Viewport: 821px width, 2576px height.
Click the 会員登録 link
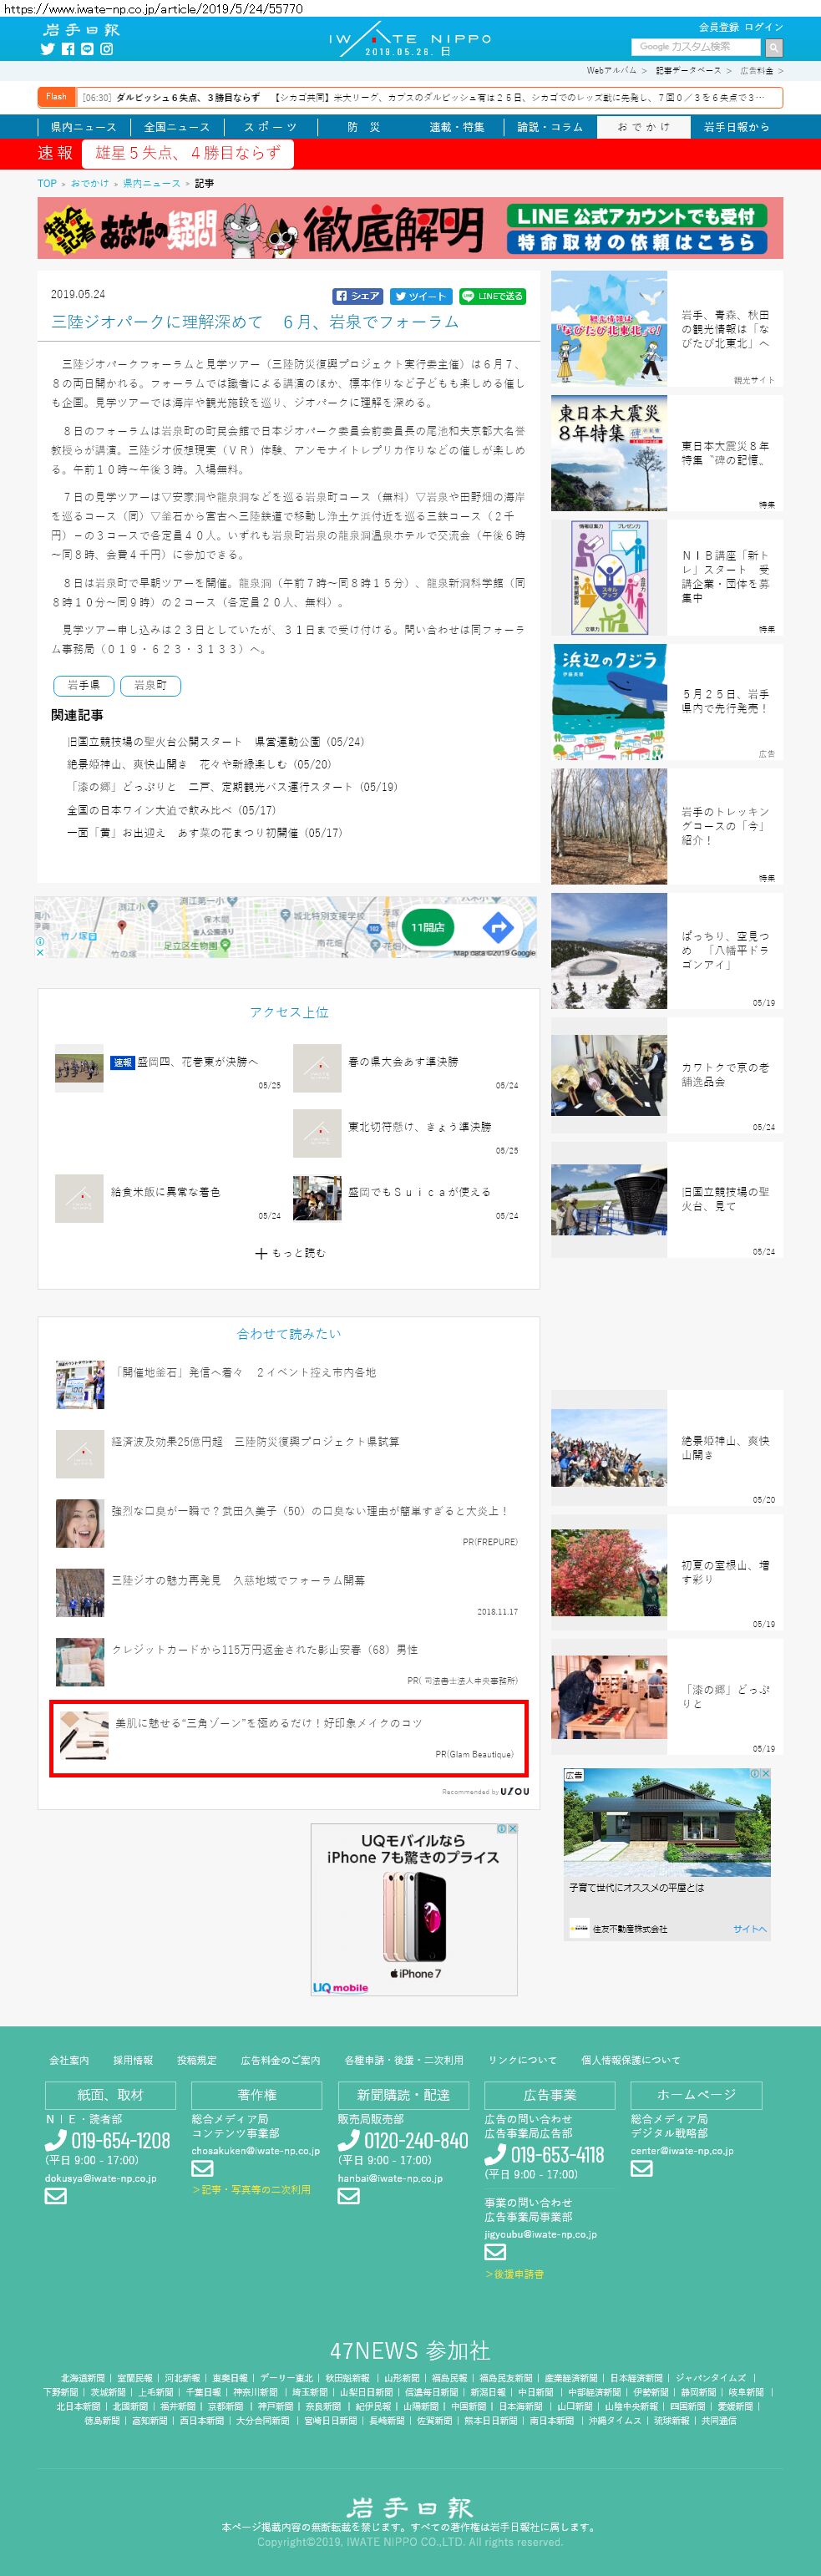coord(718,27)
